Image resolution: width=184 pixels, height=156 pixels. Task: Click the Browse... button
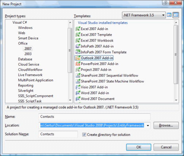point(166,125)
